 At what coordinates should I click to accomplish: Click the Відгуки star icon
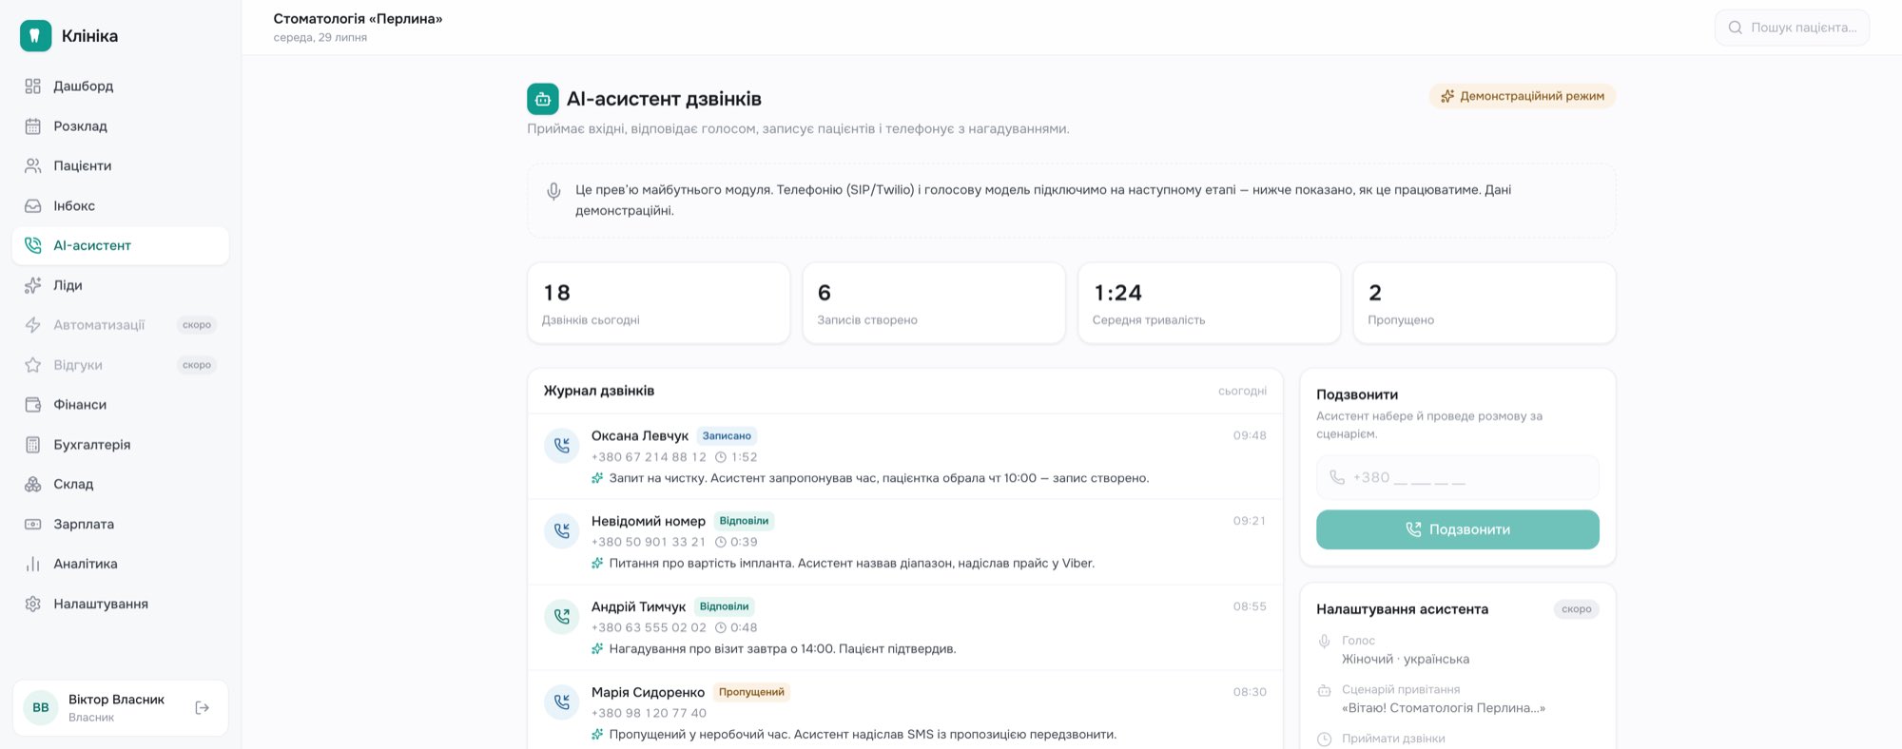[x=32, y=365]
